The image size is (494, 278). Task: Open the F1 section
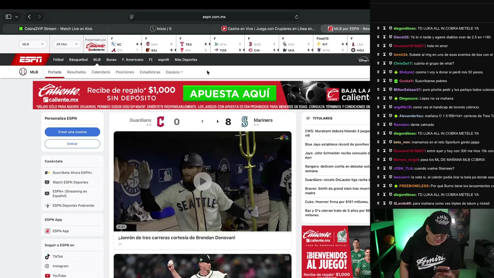pyautogui.click(x=151, y=60)
